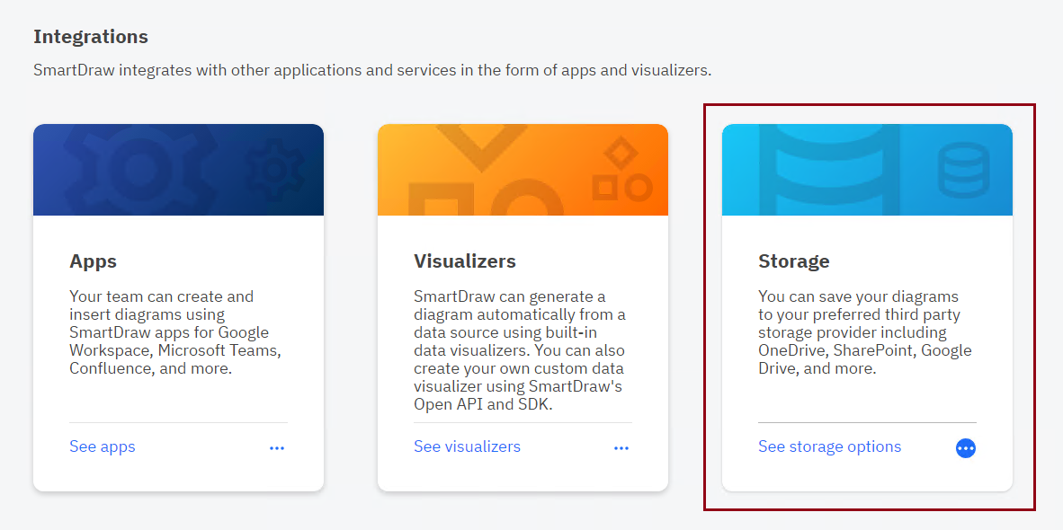
Task: Click the Apps card title
Action: click(93, 261)
